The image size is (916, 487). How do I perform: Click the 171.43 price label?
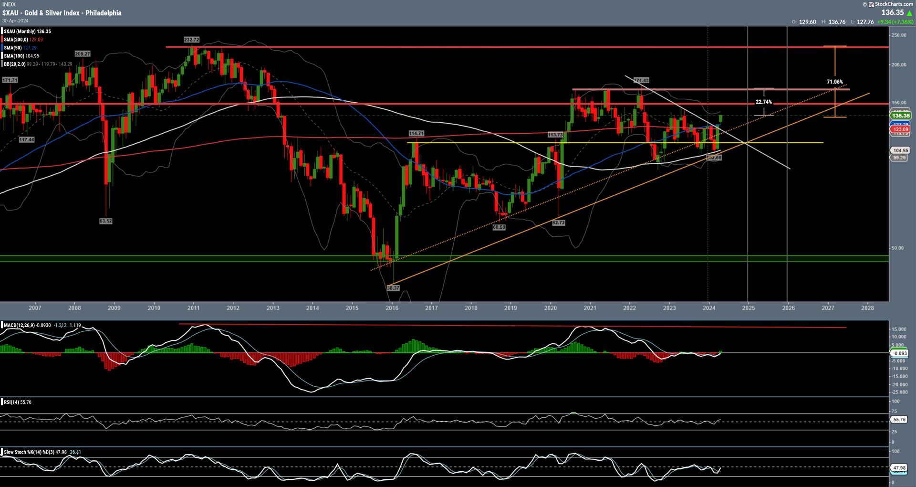(x=642, y=81)
